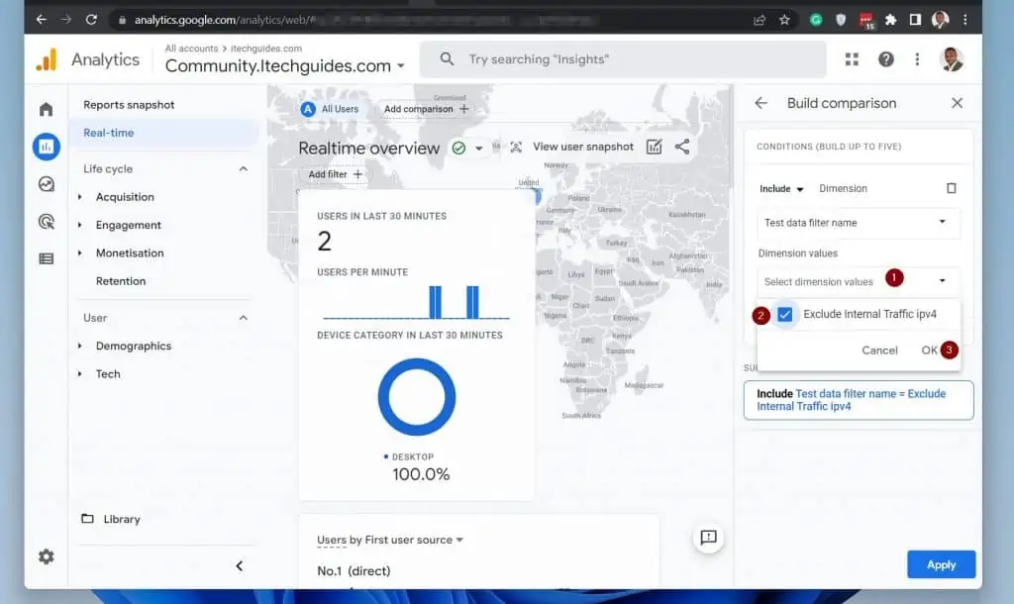The height and width of the screenshot is (604, 1014).
Task: Expand the Acquisition report group
Action: (80, 197)
